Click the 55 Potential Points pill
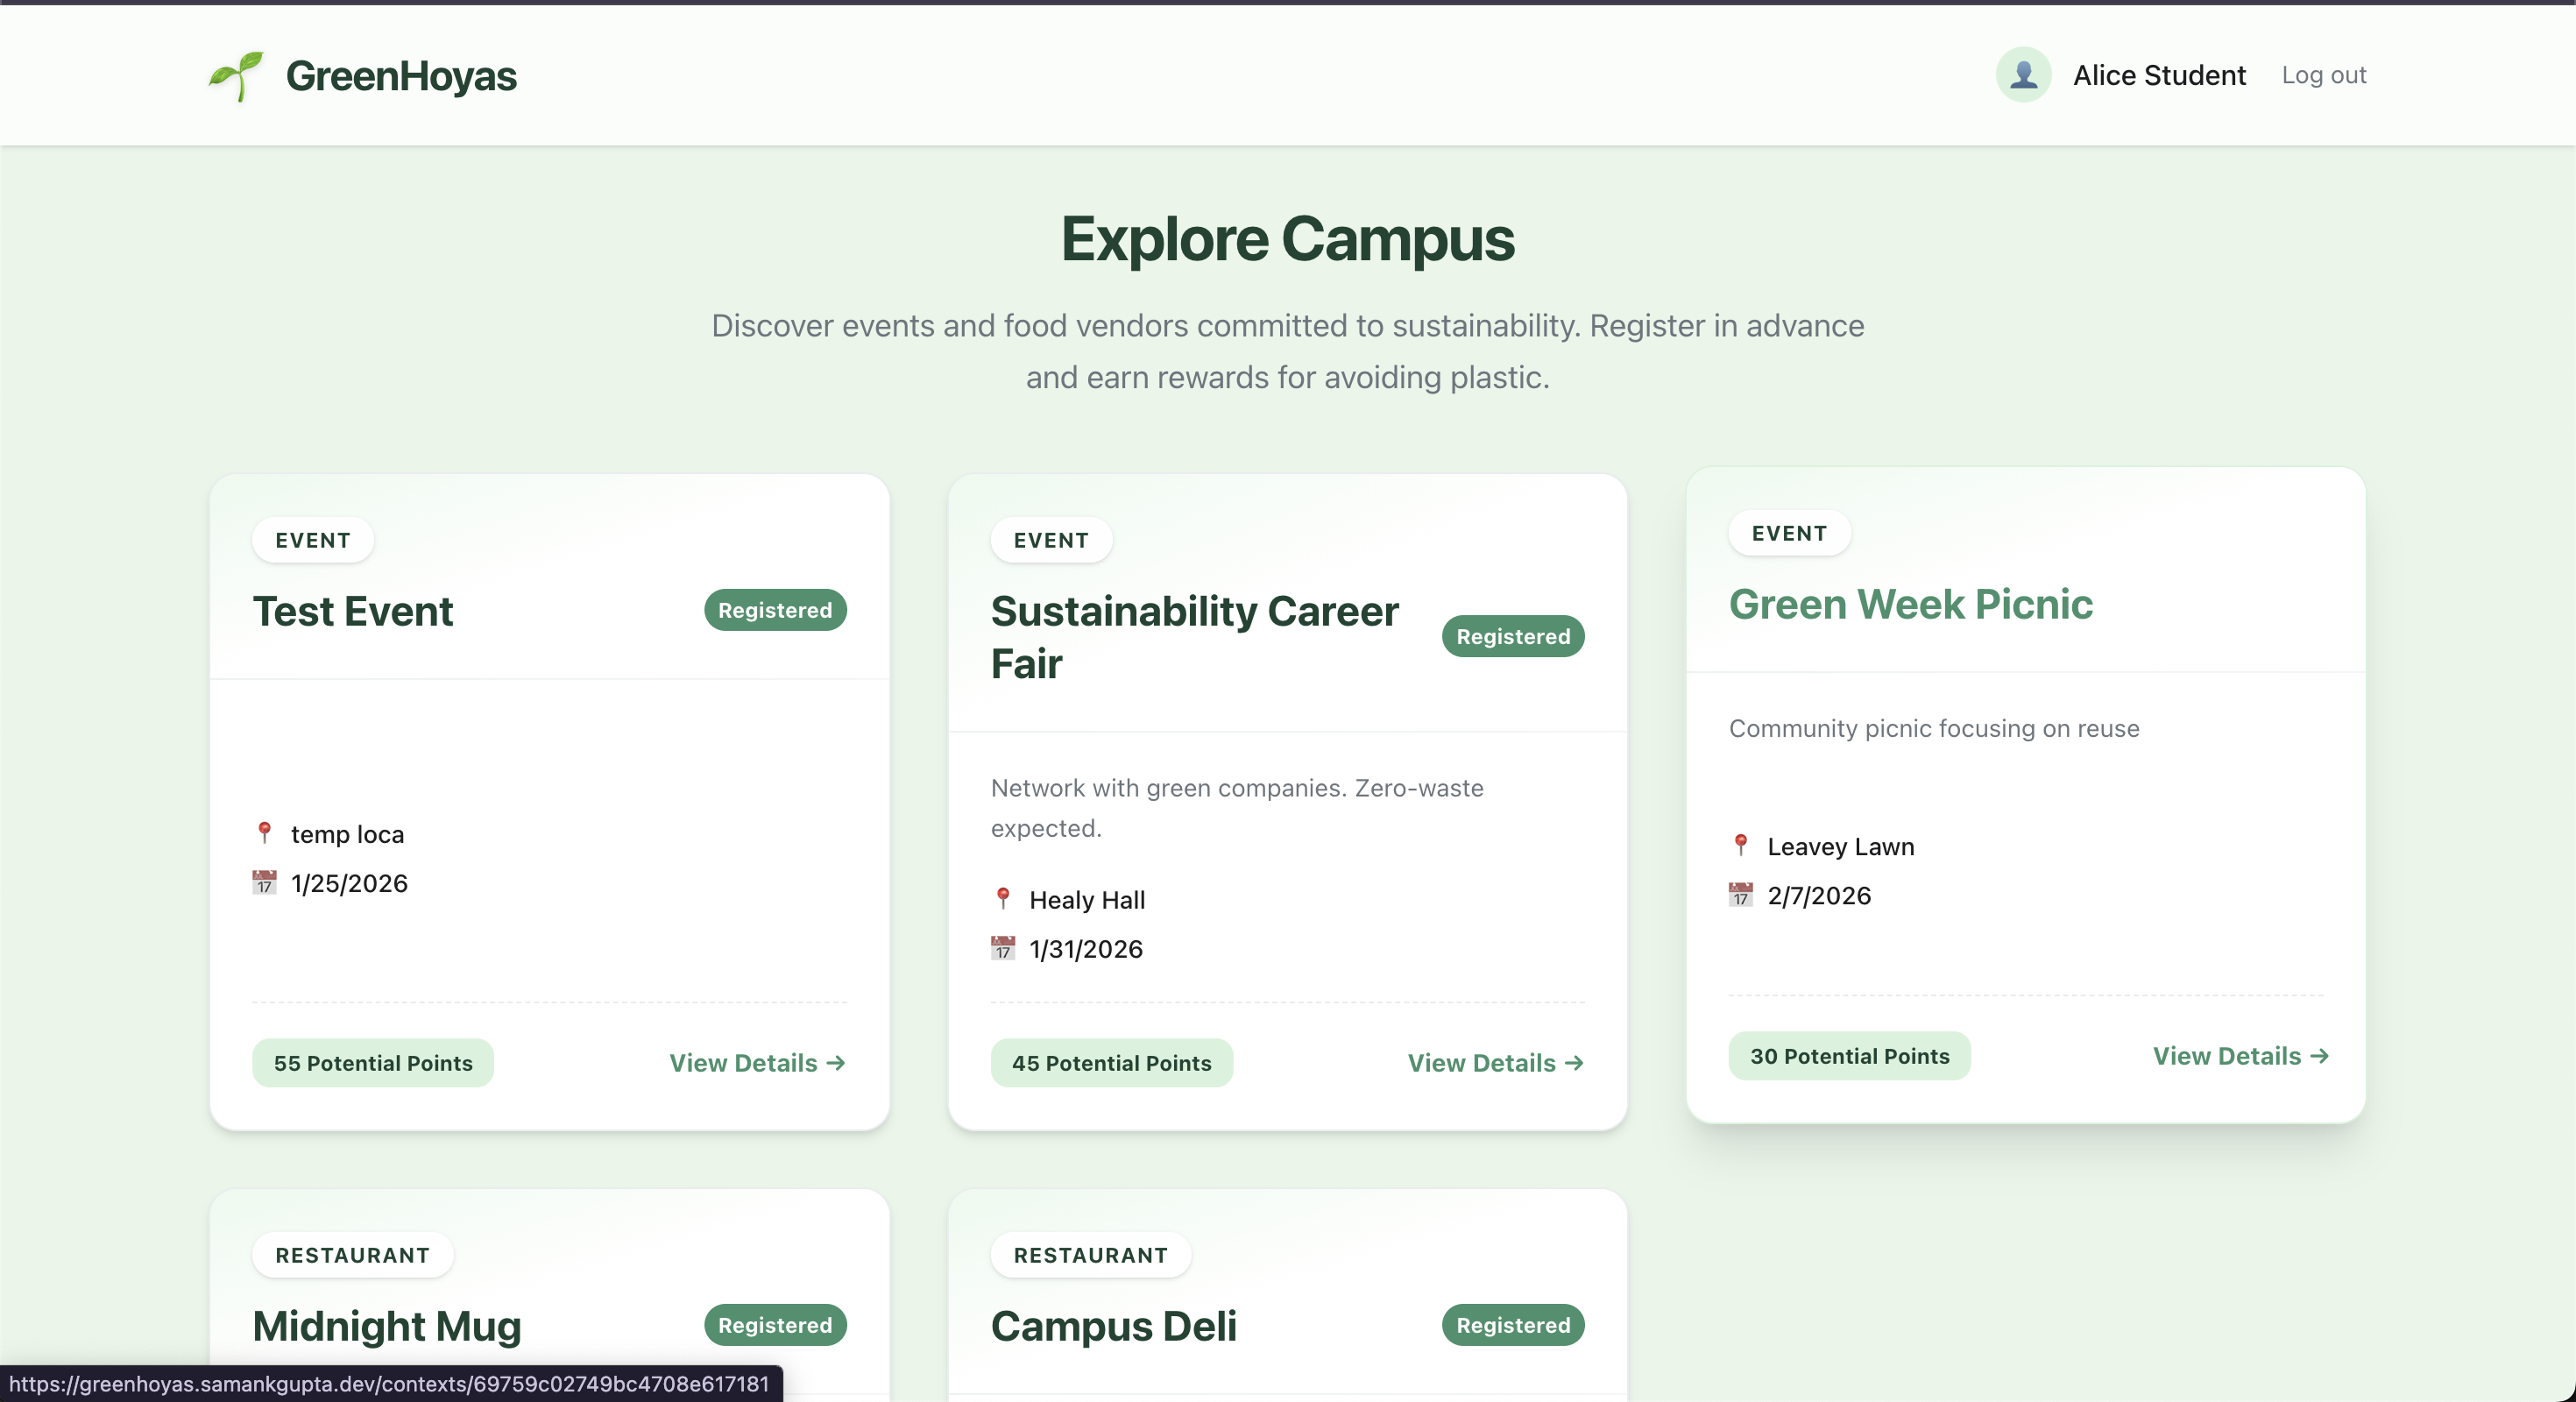 click(x=373, y=1063)
